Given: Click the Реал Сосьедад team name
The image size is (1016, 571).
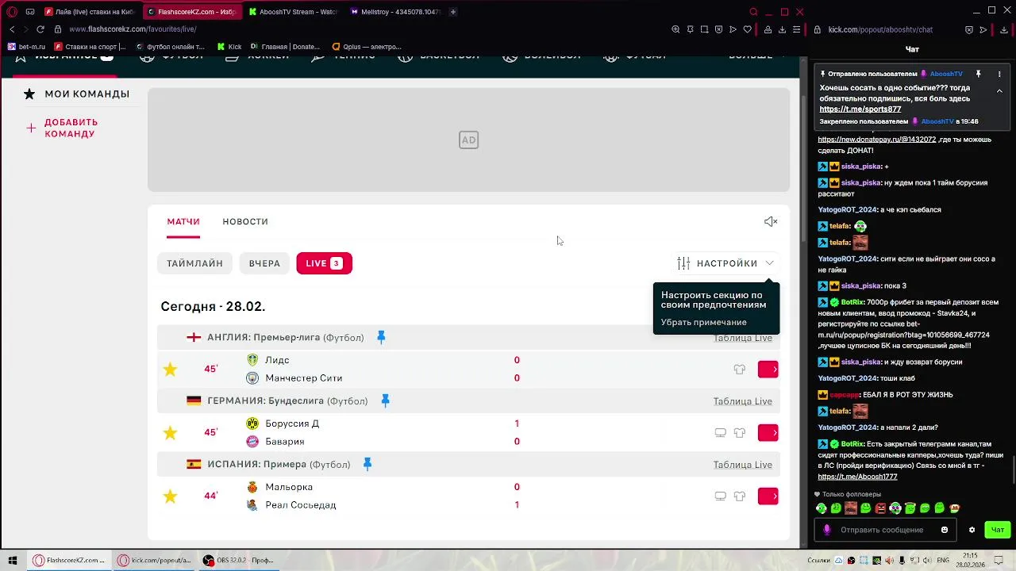Looking at the screenshot, I should coord(300,505).
